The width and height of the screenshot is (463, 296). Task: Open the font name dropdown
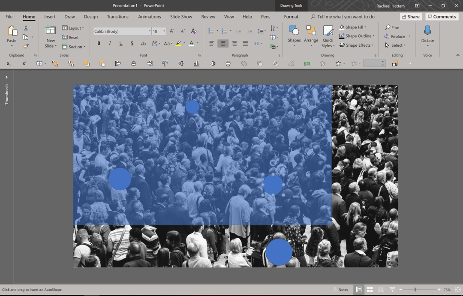pyautogui.click(x=150, y=31)
